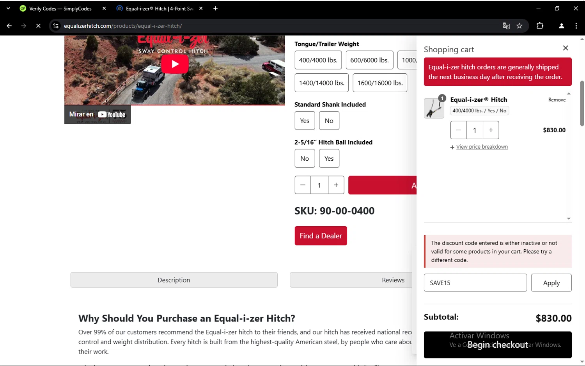The height and width of the screenshot is (366, 585).
Task: Remove Equal-i-zer Hitch from cart
Action: (557, 100)
